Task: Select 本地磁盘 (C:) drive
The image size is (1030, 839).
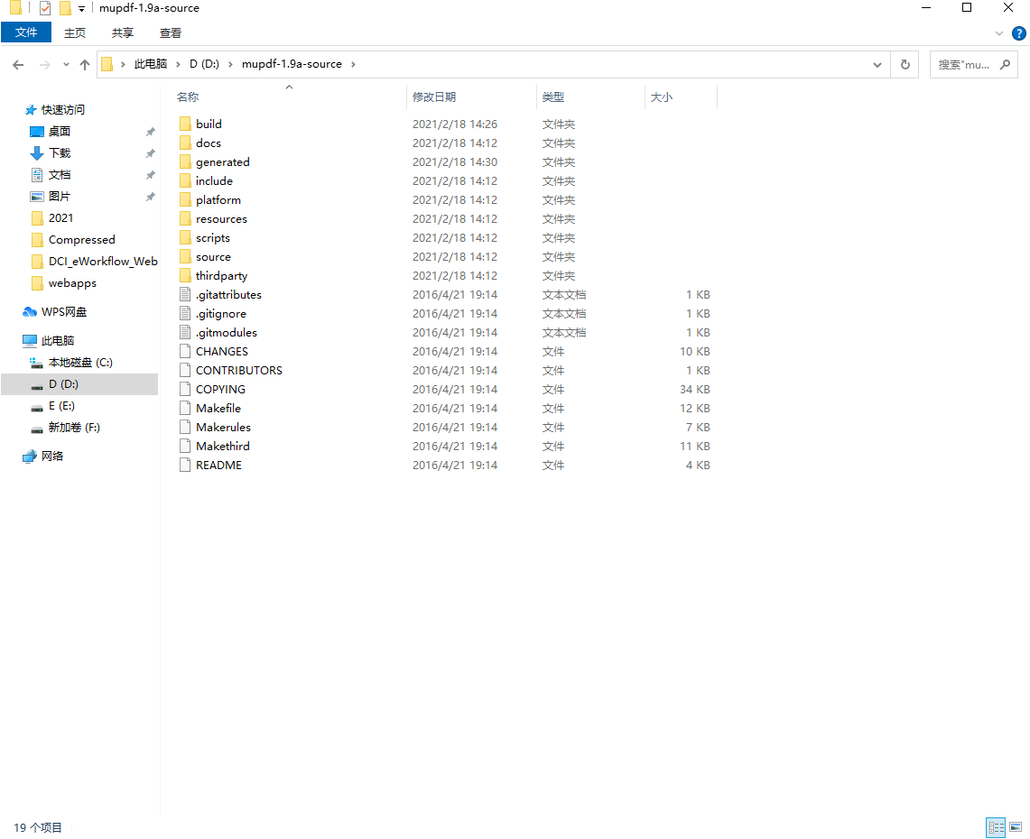Action: point(81,363)
